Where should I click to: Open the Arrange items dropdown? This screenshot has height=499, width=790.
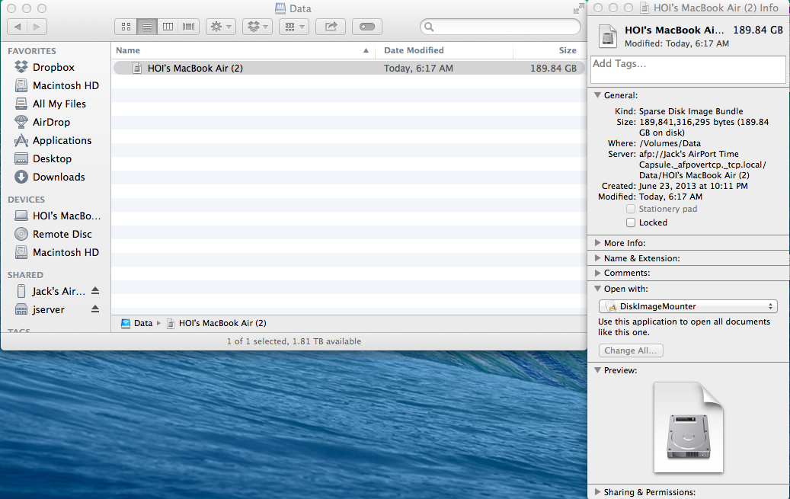click(x=294, y=27)
